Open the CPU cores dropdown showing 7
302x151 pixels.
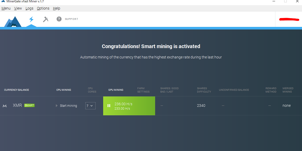click(x=90, y=106)
